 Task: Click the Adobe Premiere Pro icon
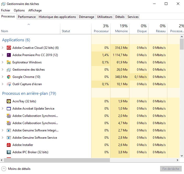coord(9,55)
